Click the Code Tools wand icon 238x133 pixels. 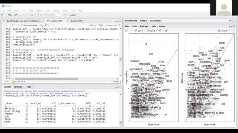point(46,25)
